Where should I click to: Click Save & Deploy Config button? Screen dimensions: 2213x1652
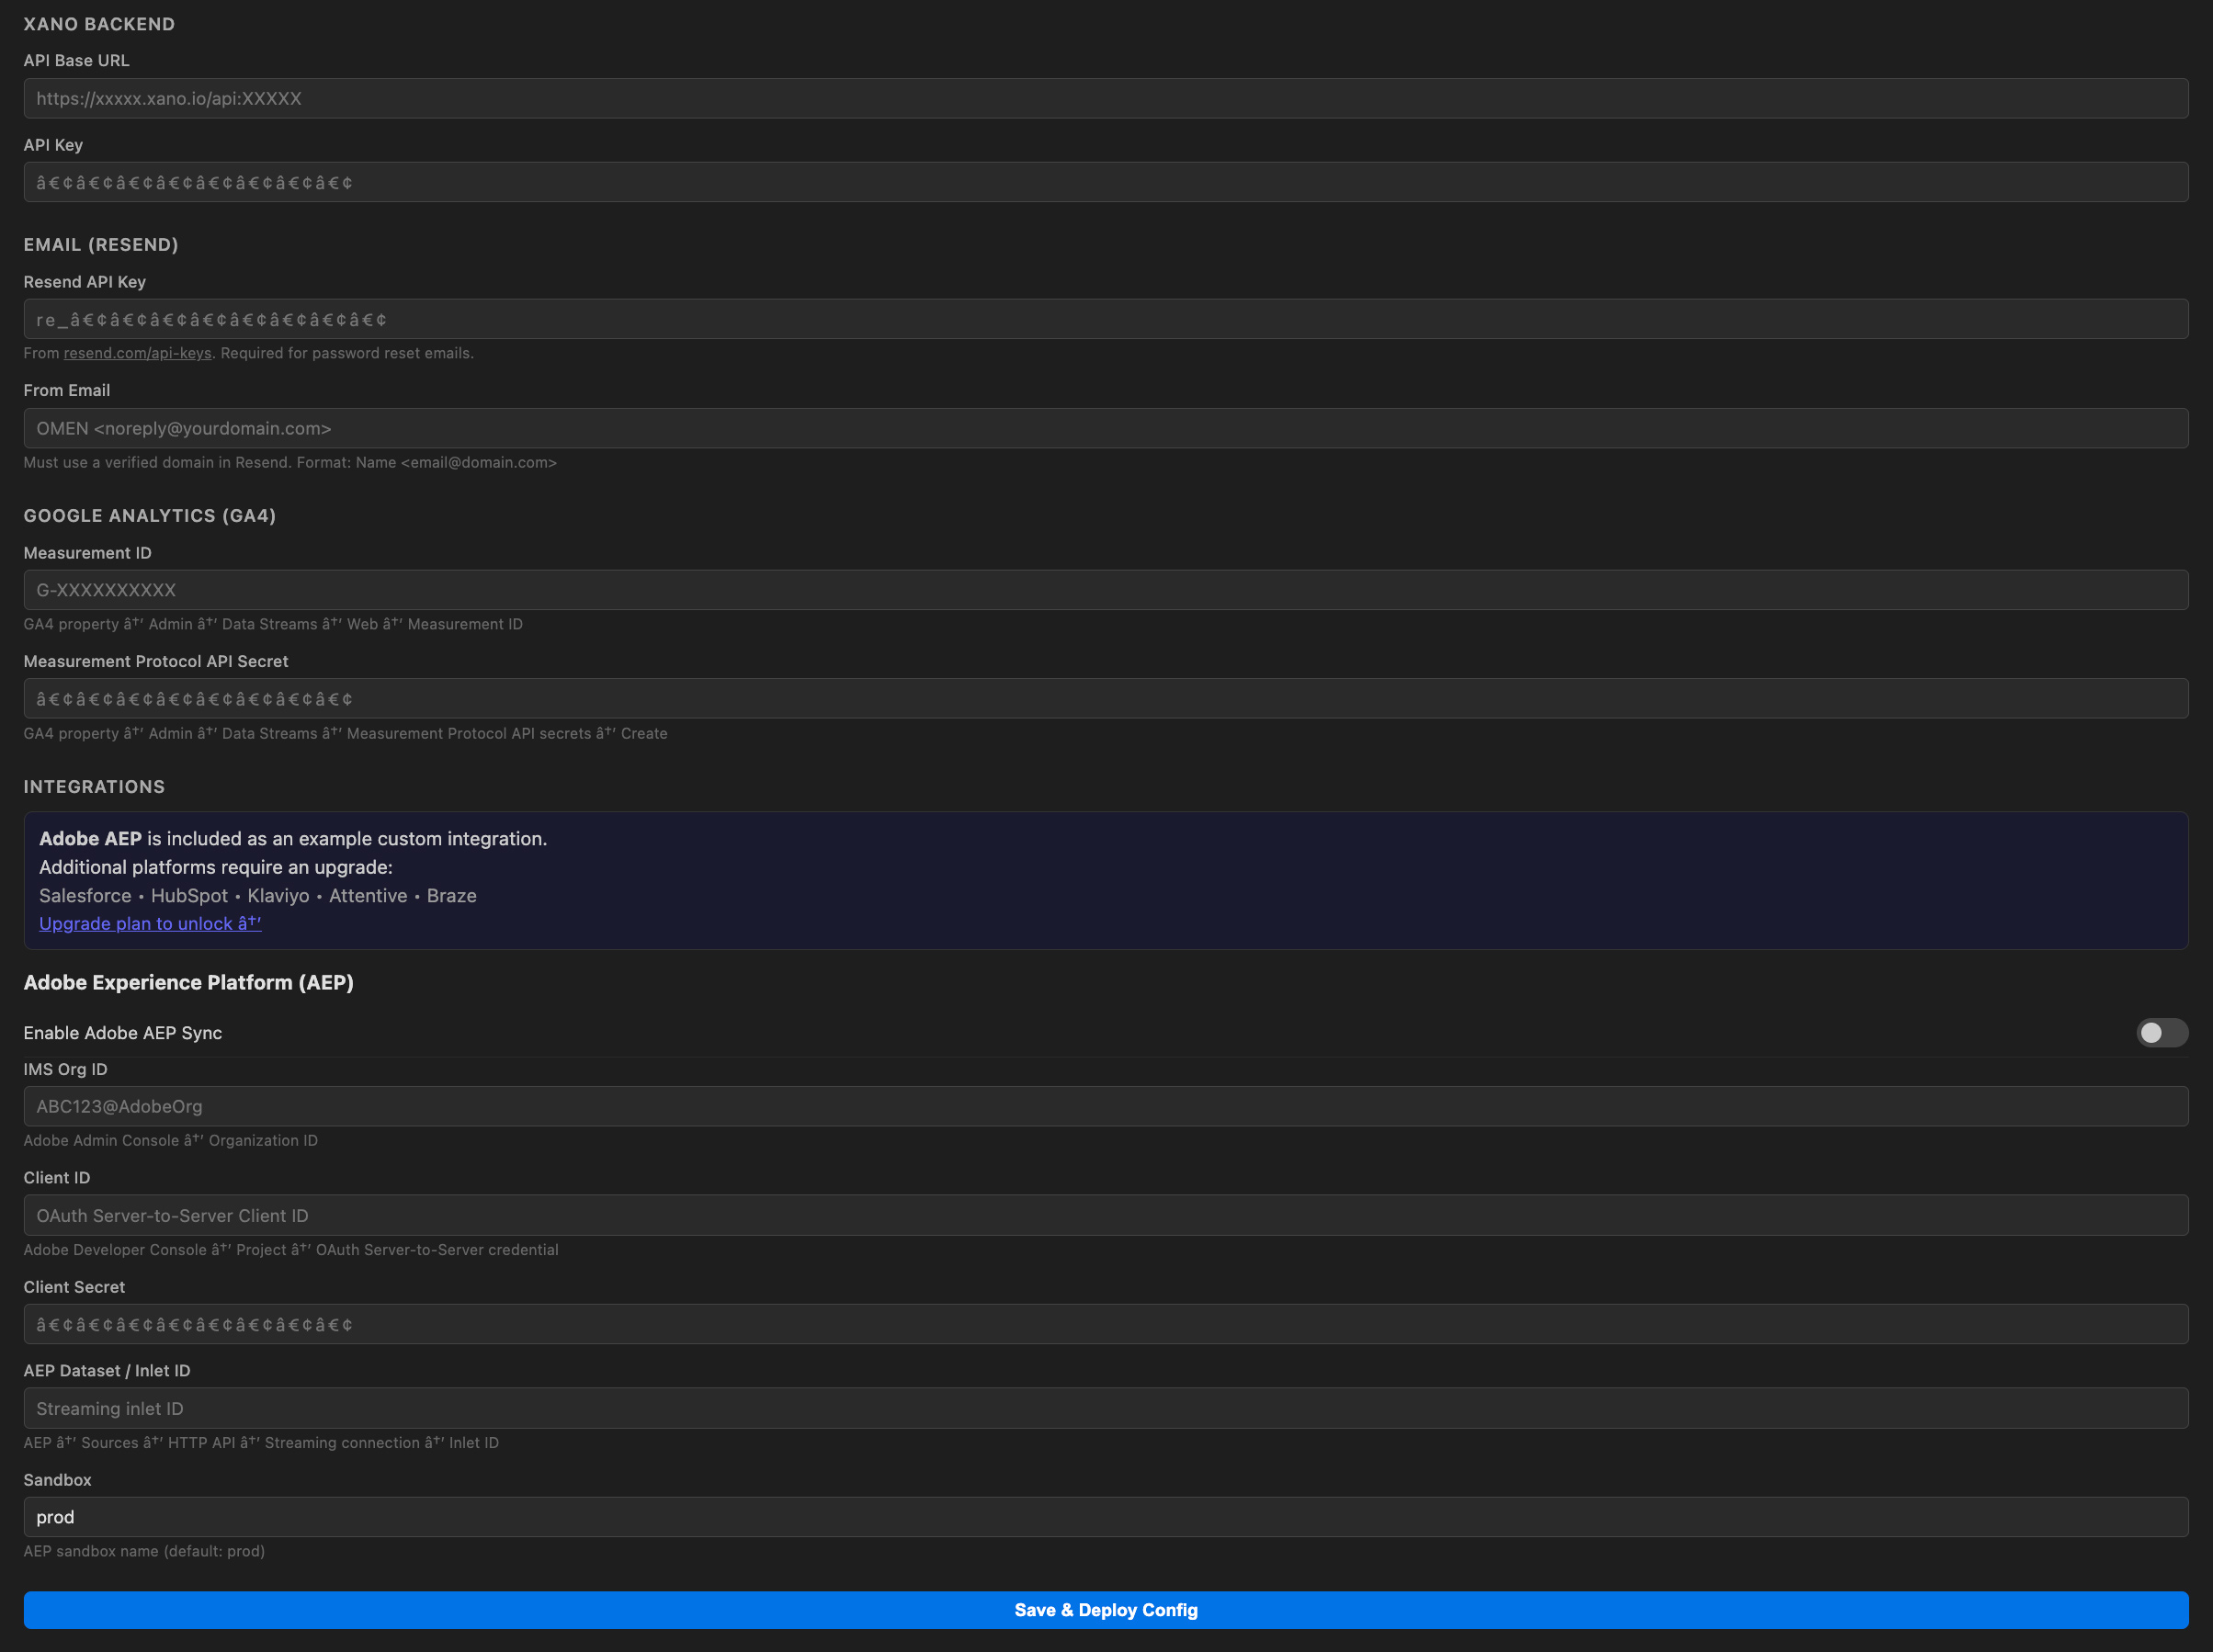point(1106,1610)
